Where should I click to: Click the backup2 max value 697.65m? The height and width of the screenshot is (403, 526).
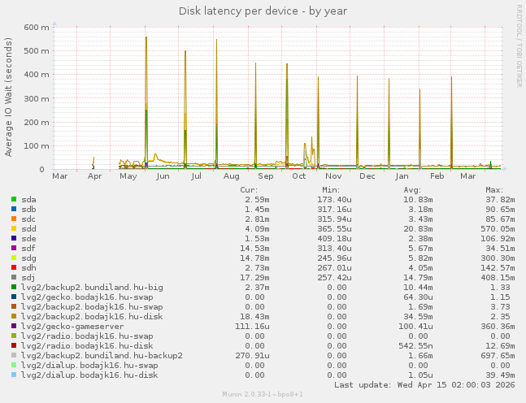[498, 355]
